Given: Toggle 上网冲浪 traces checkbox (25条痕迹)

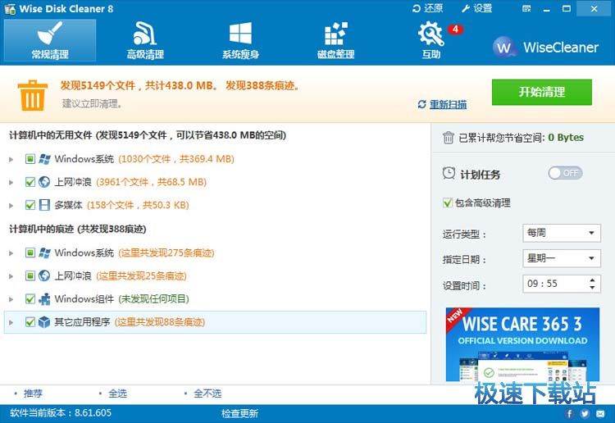Looking at the screenshot, I should (30, 275).
